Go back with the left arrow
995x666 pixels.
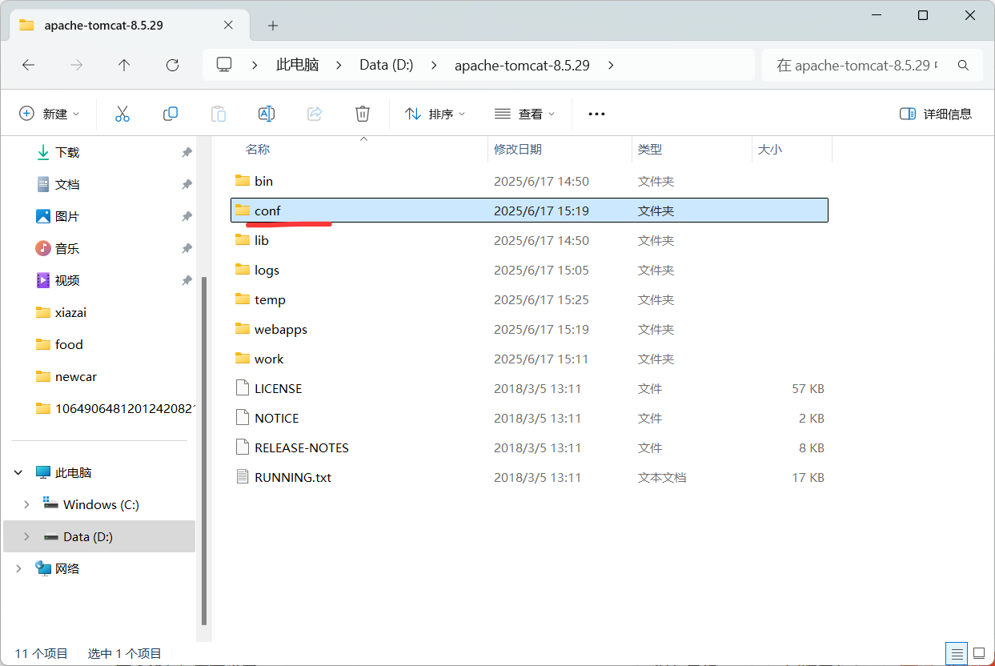coord(29,65)
